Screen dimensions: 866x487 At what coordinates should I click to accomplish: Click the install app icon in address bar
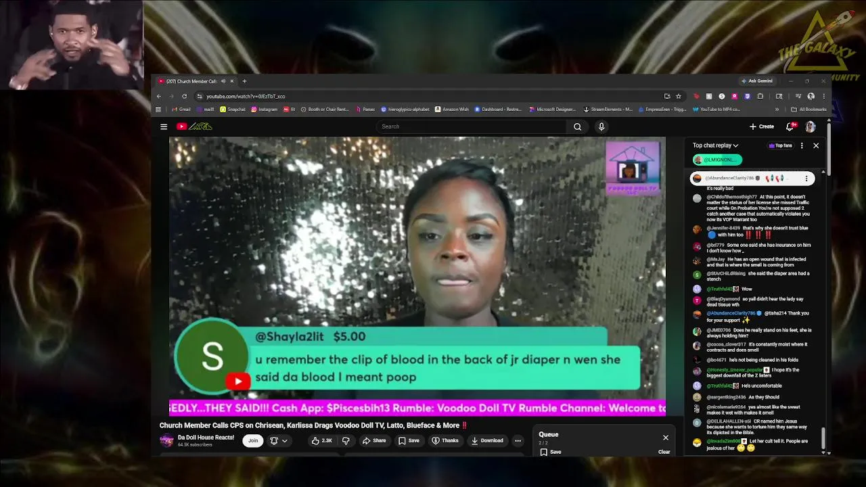pos(667,96)
